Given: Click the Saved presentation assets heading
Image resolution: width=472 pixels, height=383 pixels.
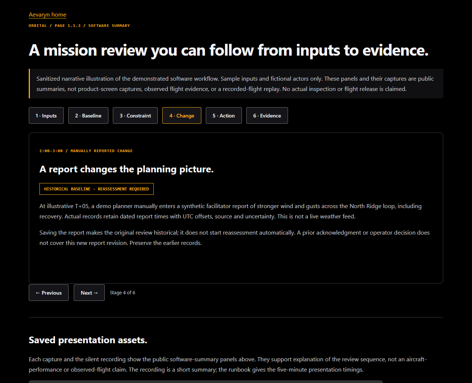Looking at the screenshot, I should [88, 340].
